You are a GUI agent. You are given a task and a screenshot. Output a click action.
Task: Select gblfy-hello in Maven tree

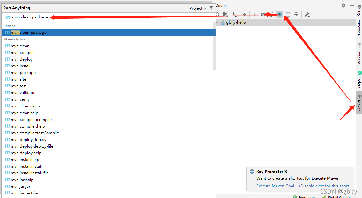[x=285, y=22]
